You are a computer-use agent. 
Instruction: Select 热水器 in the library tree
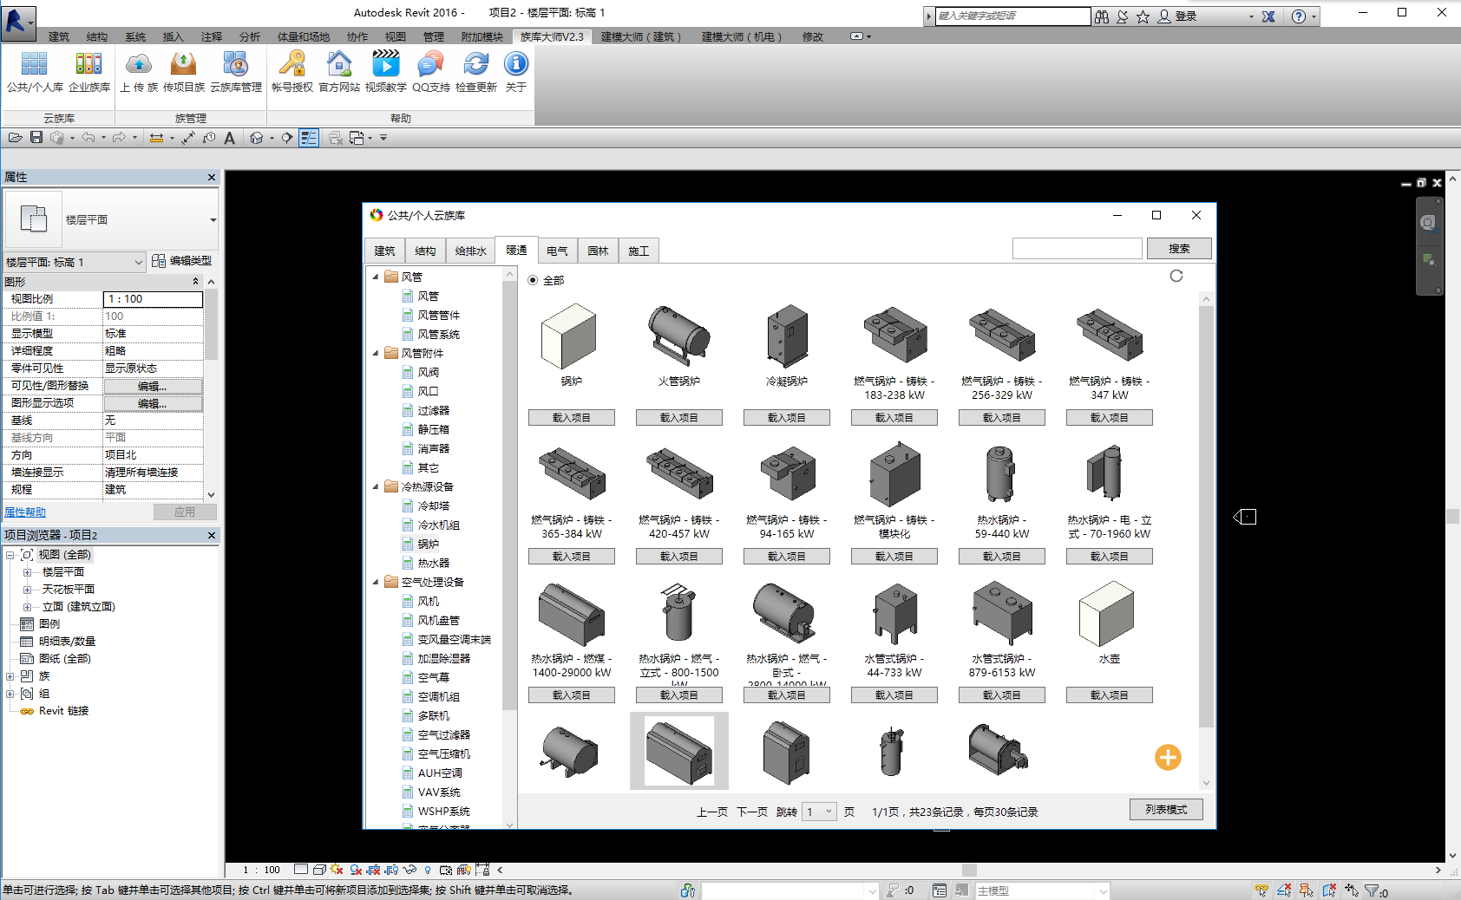[433, 563]
